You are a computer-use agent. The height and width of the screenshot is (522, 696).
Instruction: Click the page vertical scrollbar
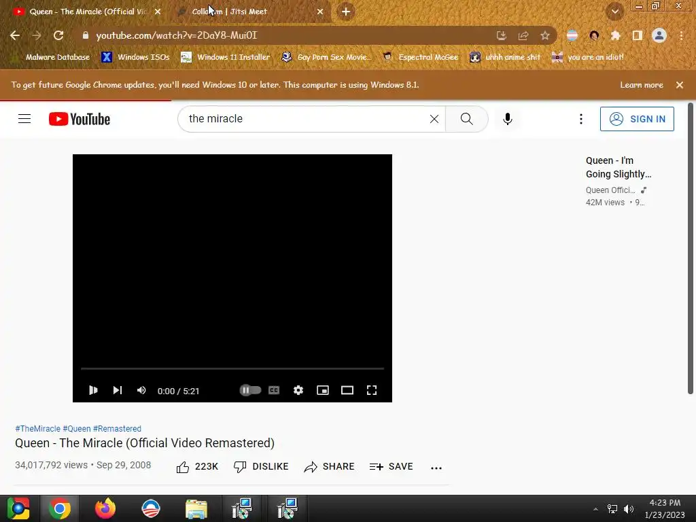[691, 249]
